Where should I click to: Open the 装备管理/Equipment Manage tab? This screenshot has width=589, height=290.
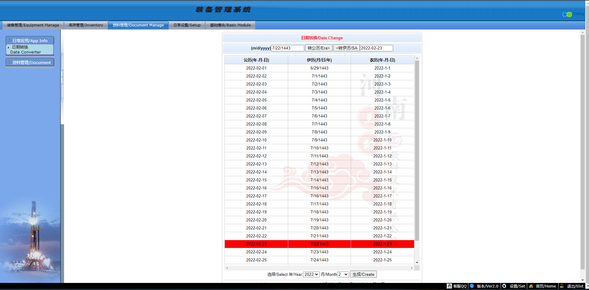[33, 25]
